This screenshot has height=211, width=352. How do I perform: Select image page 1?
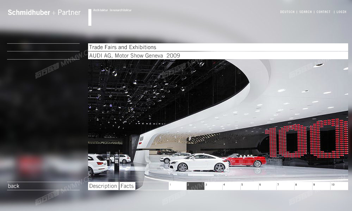[x=178, y=186]
